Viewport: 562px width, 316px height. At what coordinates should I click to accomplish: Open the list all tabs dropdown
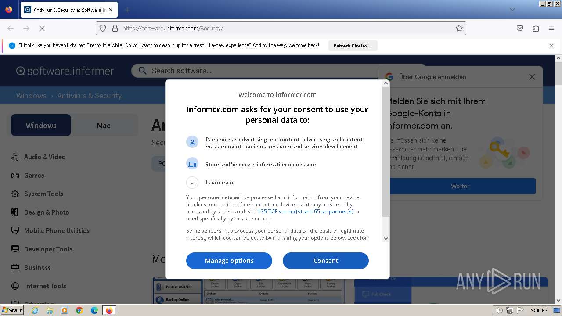point(512,10)
